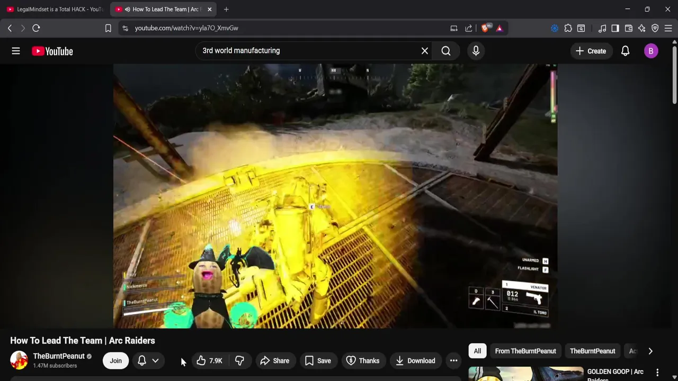
Task: Open GOLDEN GOOP video thumbnail
Action: (526, 374)
